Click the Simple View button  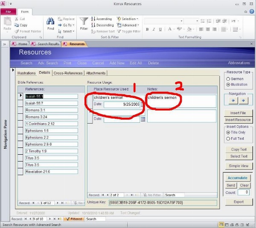pos(239,166)
